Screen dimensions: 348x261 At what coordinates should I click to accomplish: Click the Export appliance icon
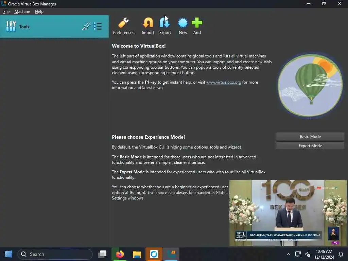[165, 26]
